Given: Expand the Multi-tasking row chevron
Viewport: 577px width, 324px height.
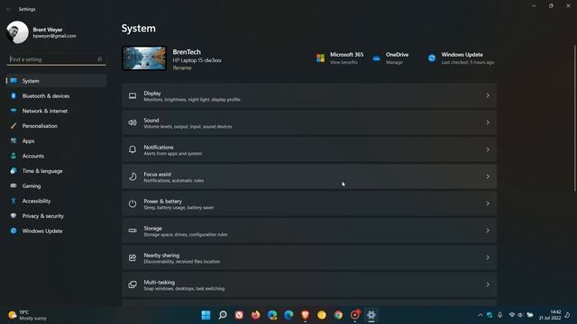Looking at the screenshot, I should [488, 284].
